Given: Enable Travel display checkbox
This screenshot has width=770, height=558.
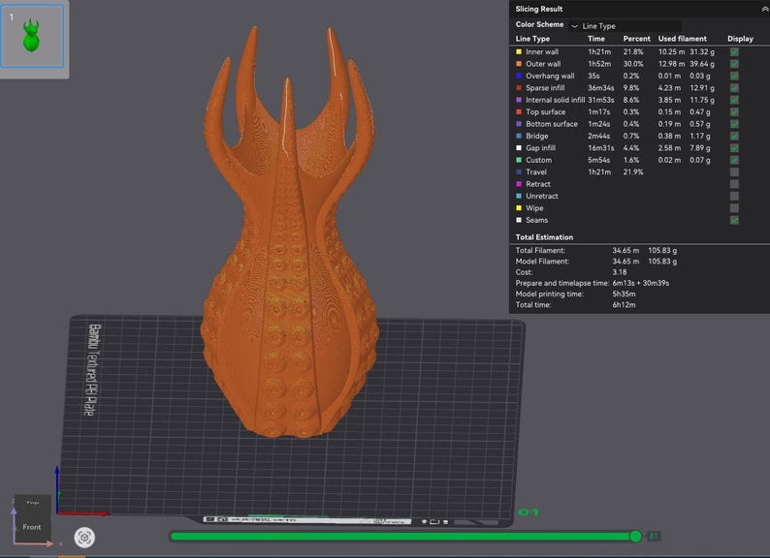Looking at the screenshot, I should 734,171.
